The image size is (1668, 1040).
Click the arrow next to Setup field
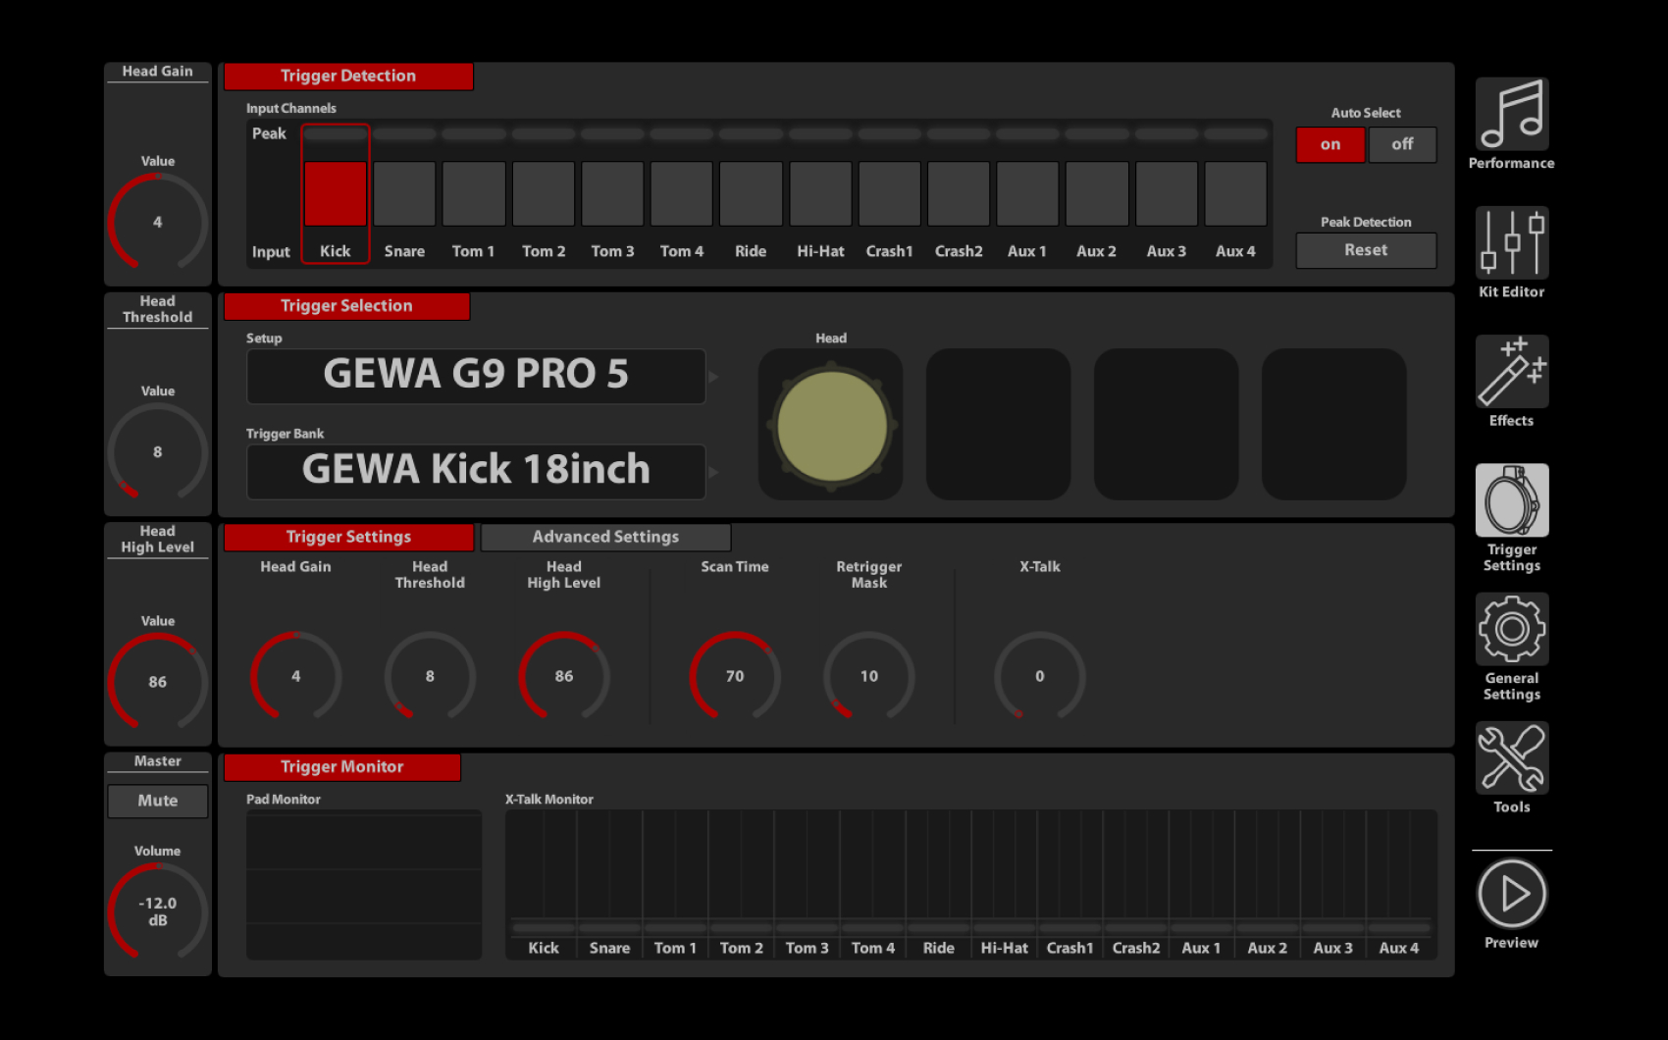[713, 377]
